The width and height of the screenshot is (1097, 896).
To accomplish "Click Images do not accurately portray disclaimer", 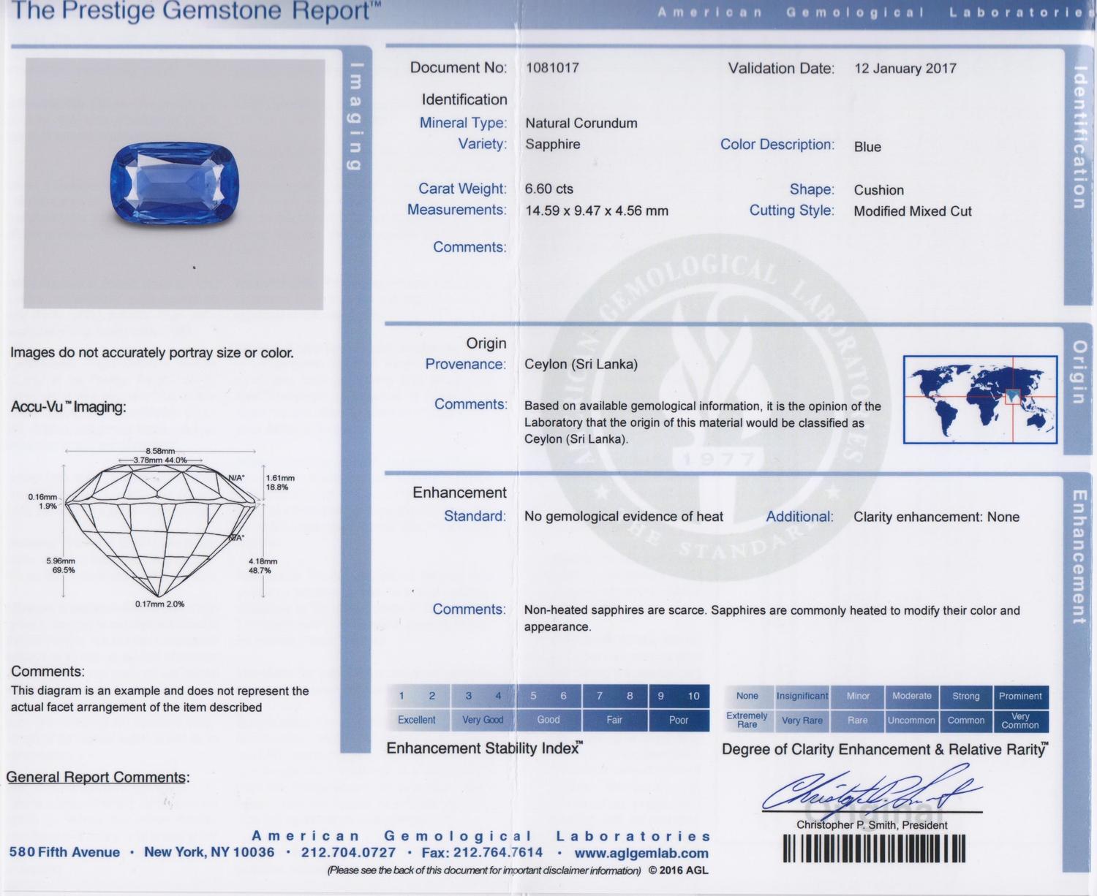I will click(152, 353).
